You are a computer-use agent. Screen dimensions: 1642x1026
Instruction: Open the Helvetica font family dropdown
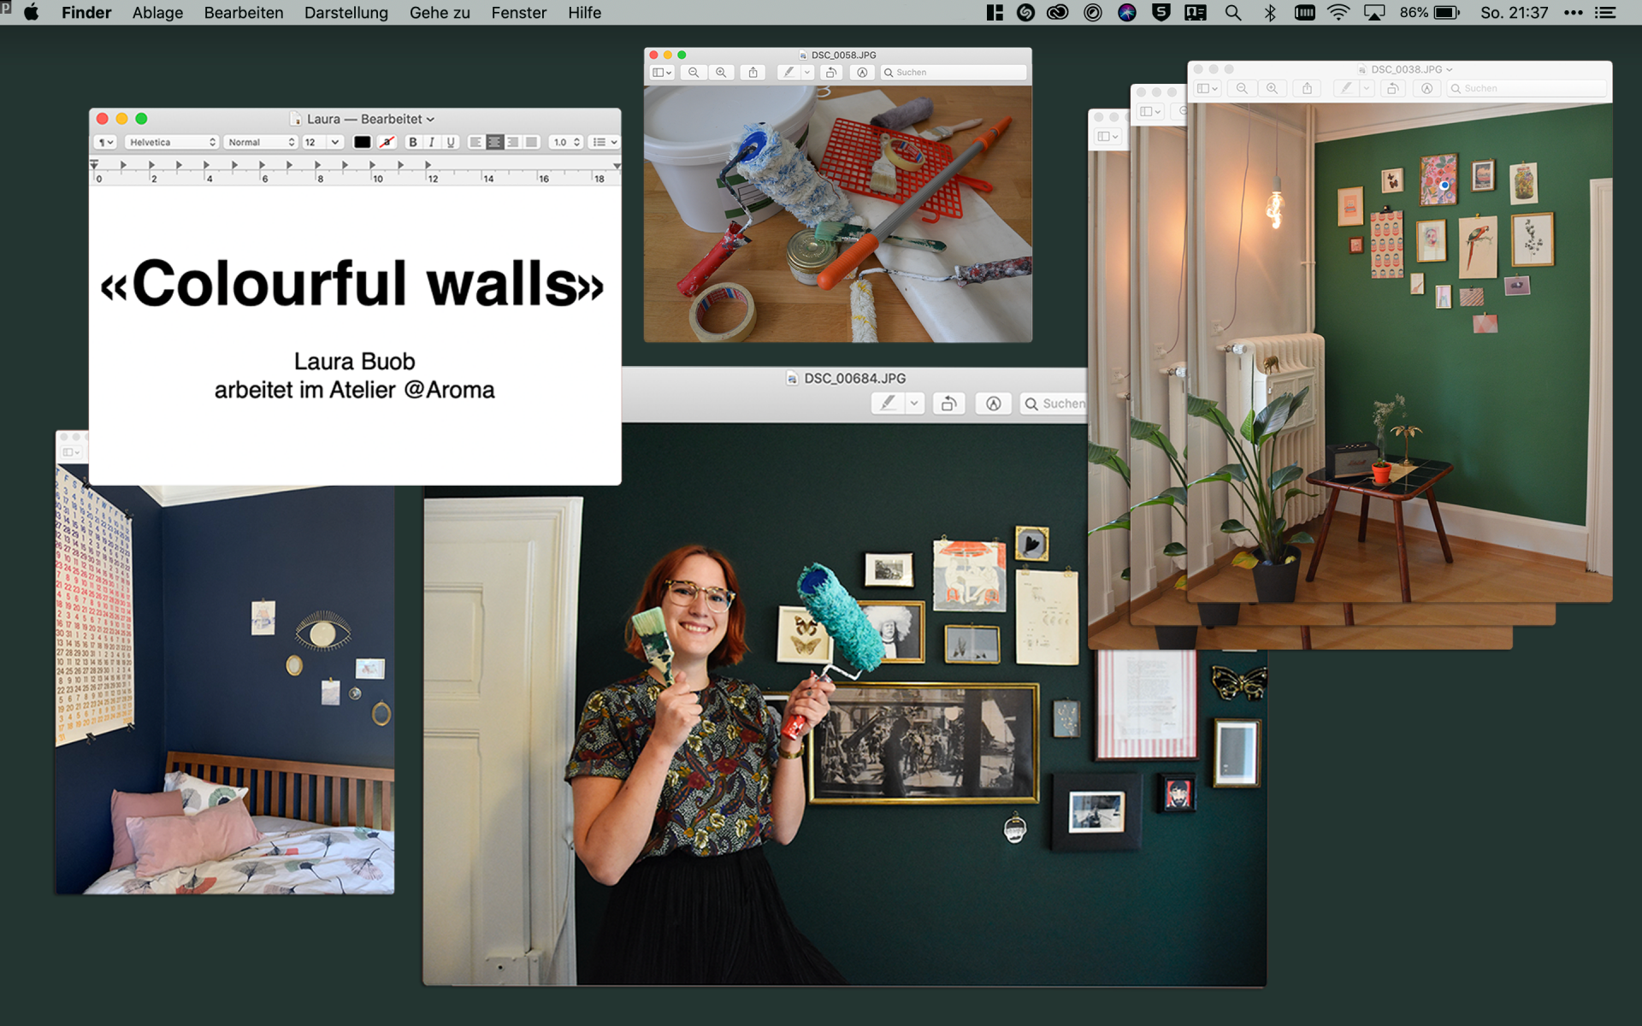pos(172,142)
